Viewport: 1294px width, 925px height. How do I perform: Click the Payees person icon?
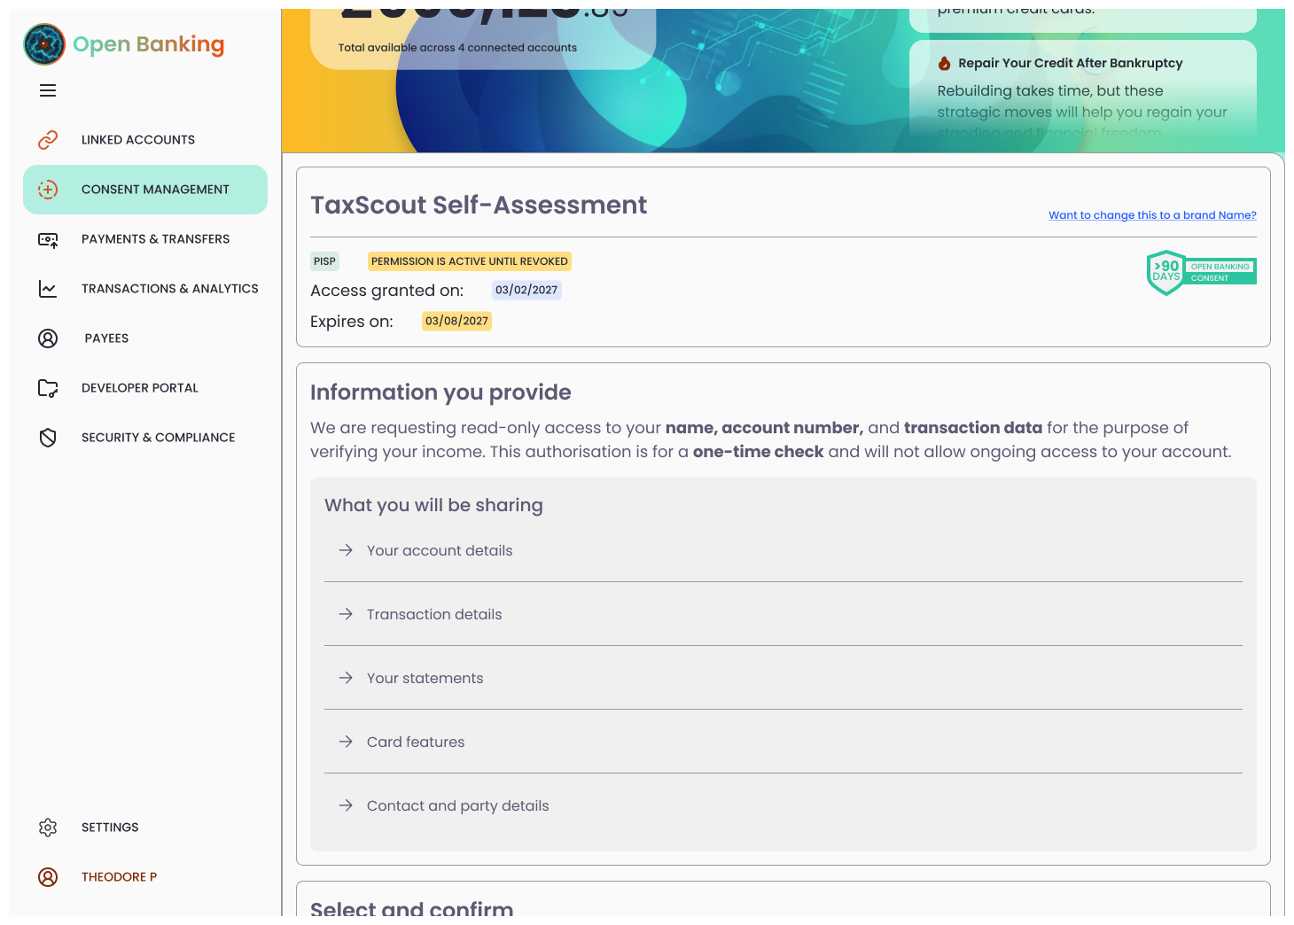pyautogui.click(x=47, y=338)
